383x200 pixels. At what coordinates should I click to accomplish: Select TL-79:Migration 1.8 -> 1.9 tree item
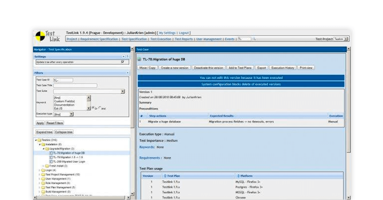click(x=68, y=157)
